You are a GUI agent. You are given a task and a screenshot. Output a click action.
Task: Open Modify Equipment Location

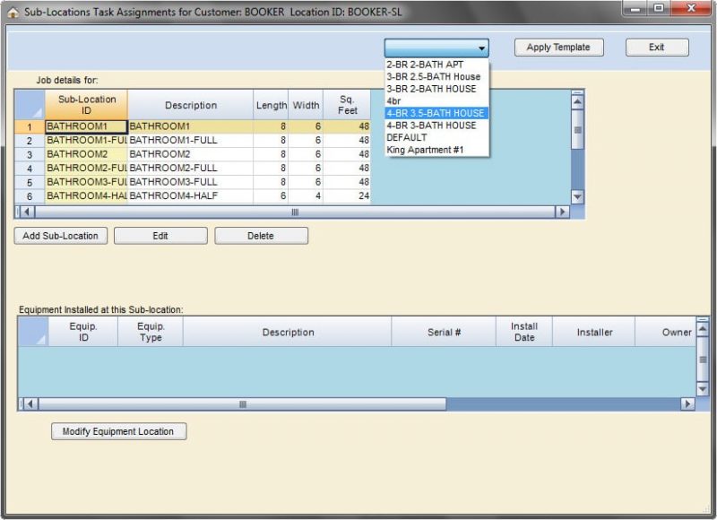118,431
